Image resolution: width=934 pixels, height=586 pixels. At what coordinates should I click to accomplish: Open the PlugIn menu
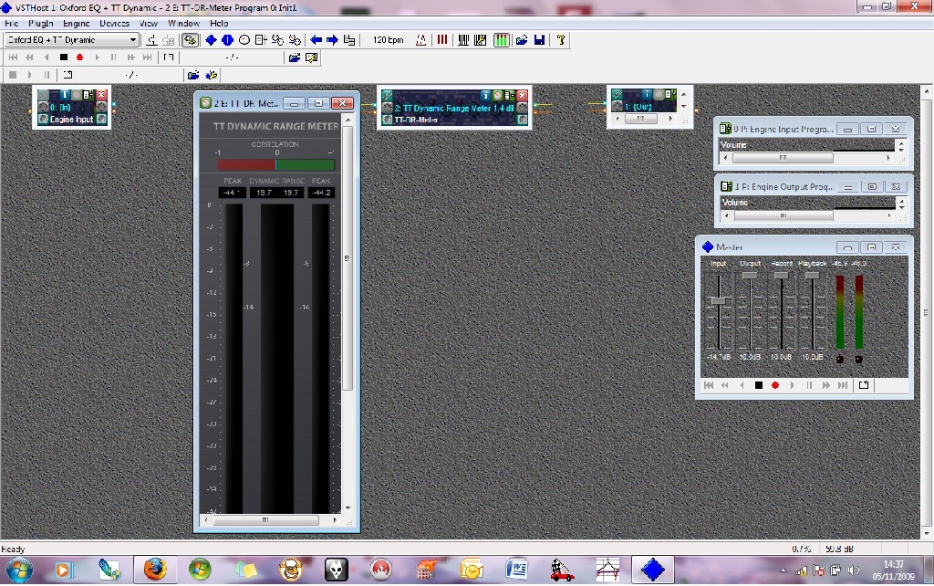pos(41,23)
